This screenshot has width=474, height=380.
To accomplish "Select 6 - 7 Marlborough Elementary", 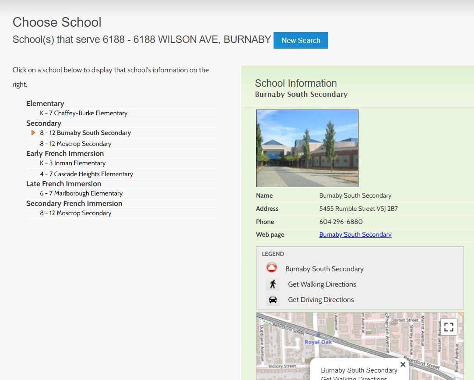I will [81, 193].
